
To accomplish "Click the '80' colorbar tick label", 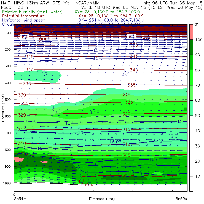I will click(197, 70).
